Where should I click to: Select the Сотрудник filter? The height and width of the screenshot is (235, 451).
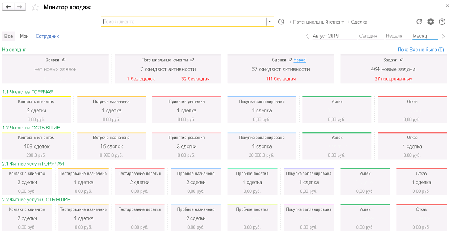47,36
